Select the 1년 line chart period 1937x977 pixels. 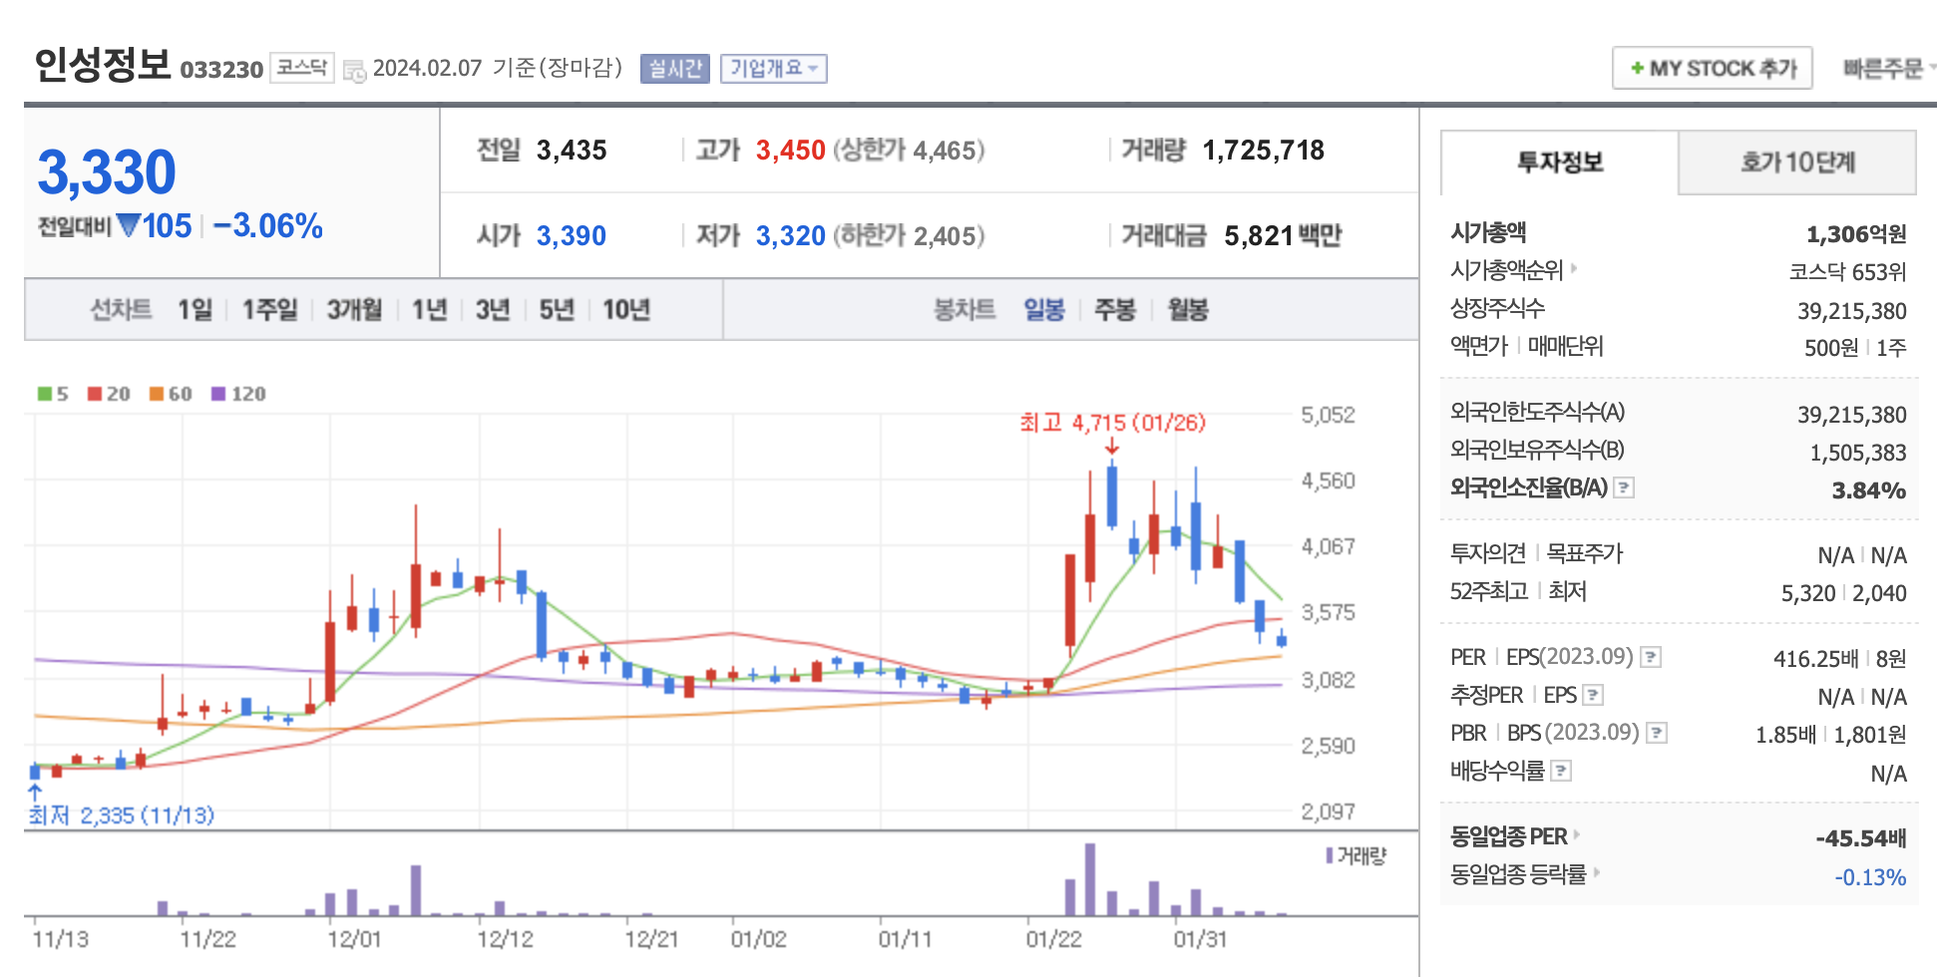(430, 310)
